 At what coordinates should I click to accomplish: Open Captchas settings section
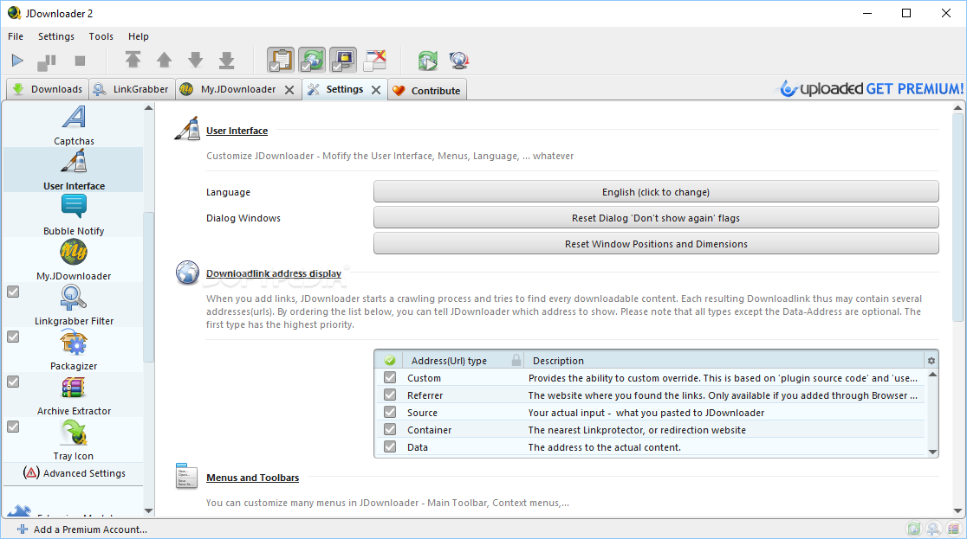point(74,125)
